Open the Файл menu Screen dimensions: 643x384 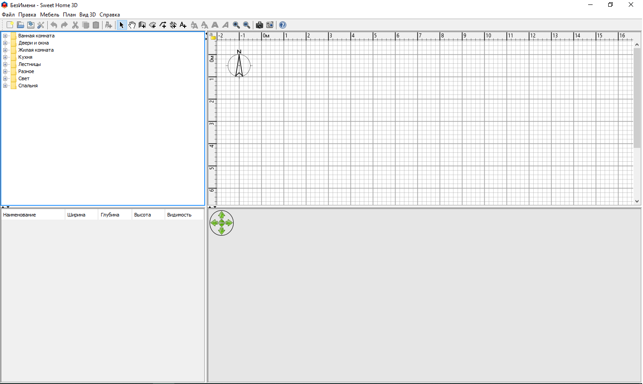point(8,15)
